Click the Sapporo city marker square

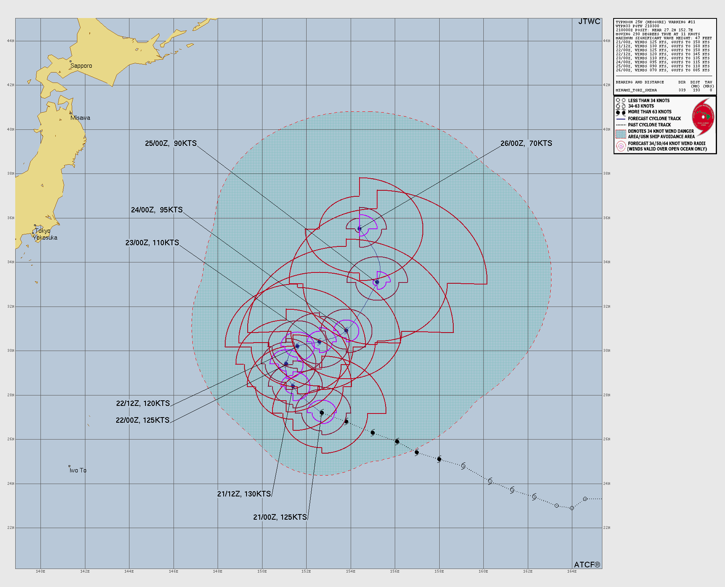71,61
